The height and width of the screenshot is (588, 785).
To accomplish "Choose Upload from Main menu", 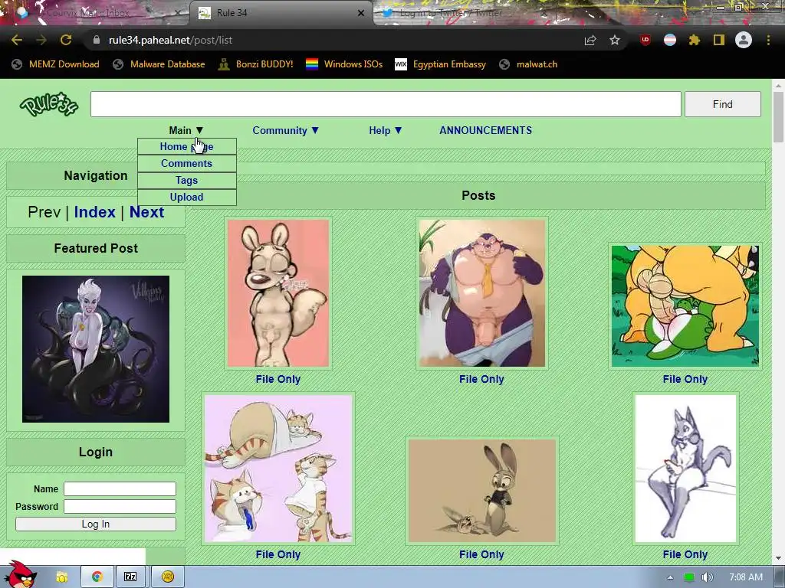I will [x=187, y=197].
